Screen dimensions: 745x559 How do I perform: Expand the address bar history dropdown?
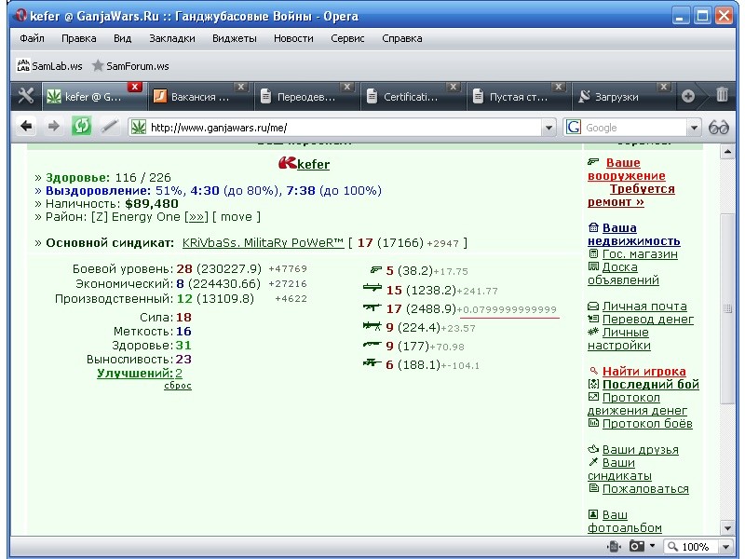pyautogui.click(x=549, y=128)
